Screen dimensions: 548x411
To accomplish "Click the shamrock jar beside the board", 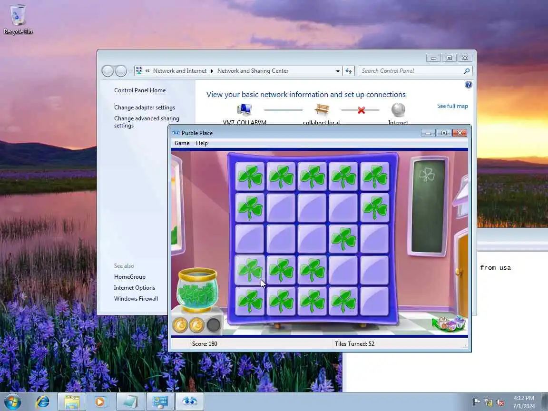I will (197, 290).
